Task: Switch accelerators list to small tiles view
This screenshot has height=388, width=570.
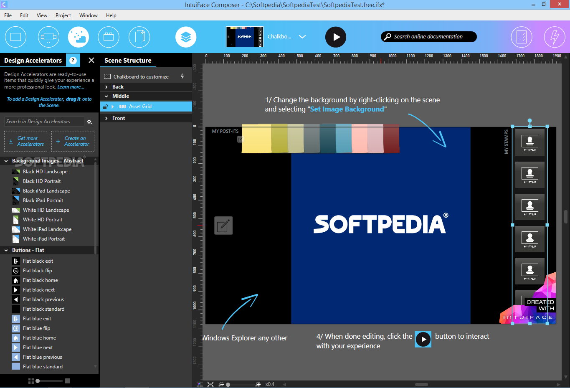Action: click(x=31, y=381)
